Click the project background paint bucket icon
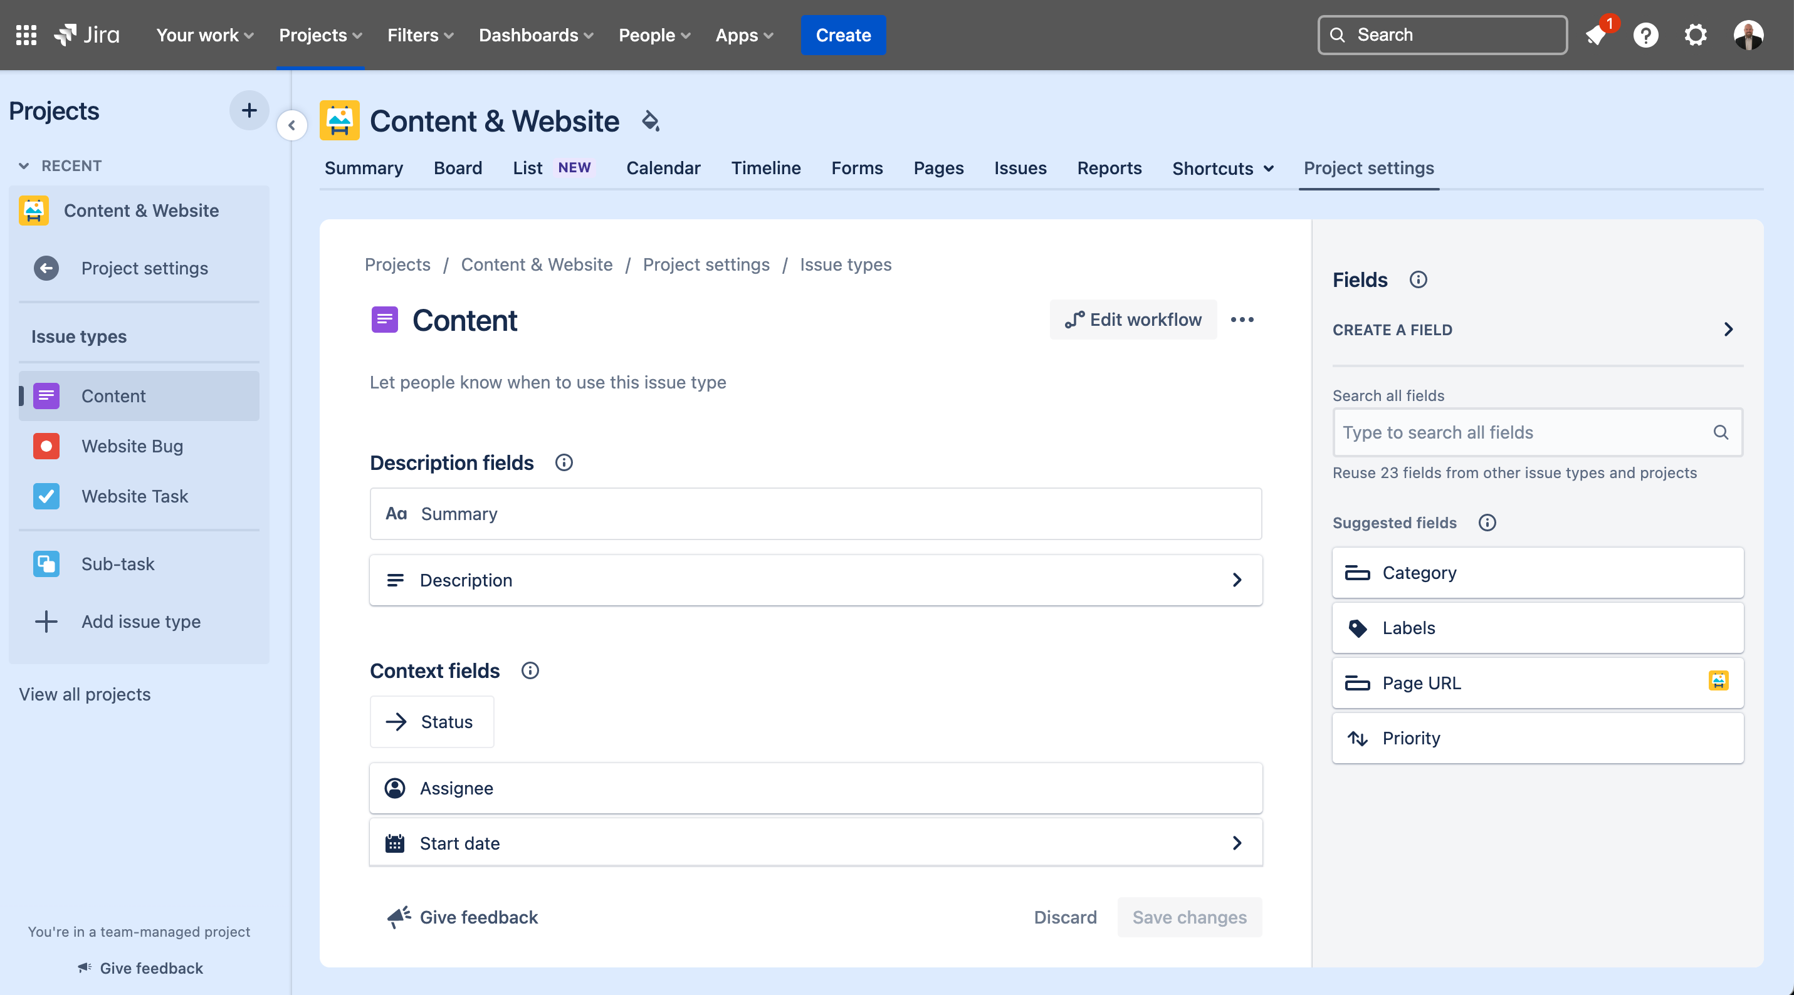The image size is (1794, 995). 651,121
